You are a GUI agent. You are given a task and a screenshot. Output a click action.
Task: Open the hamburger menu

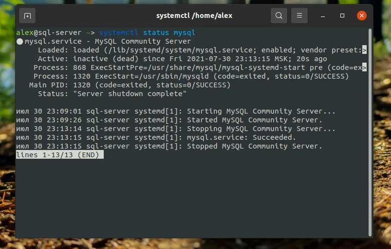tap(299, 16)
